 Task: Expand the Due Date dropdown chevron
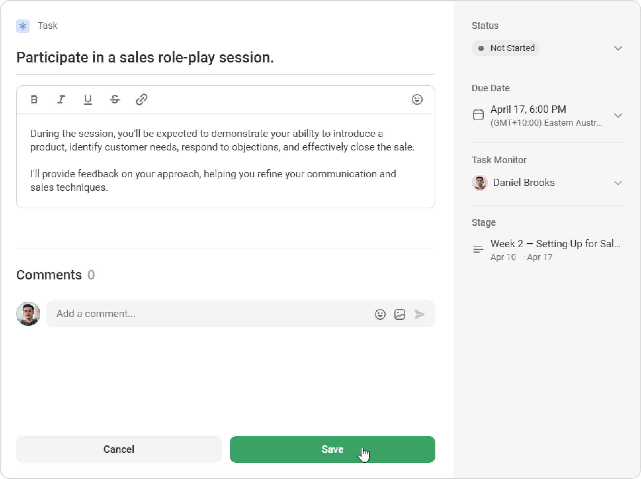coord(618,116)
